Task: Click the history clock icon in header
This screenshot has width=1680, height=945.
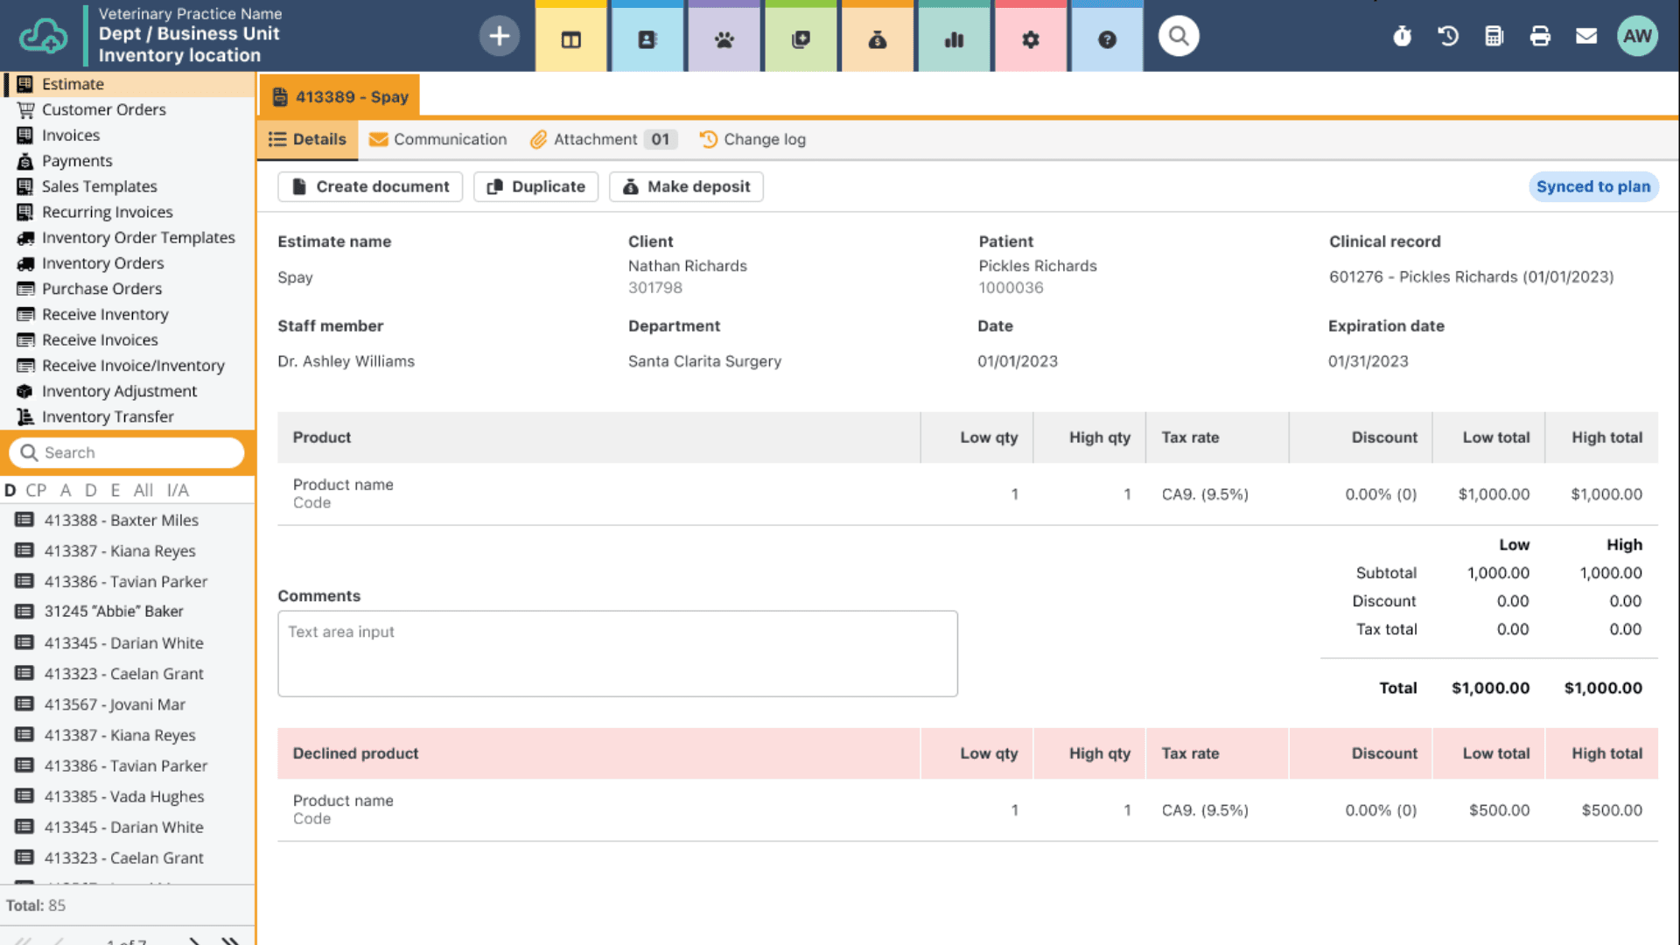Action: (1448, 37)
